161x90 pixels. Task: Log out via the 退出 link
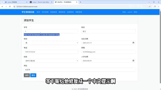coord(135,12)
